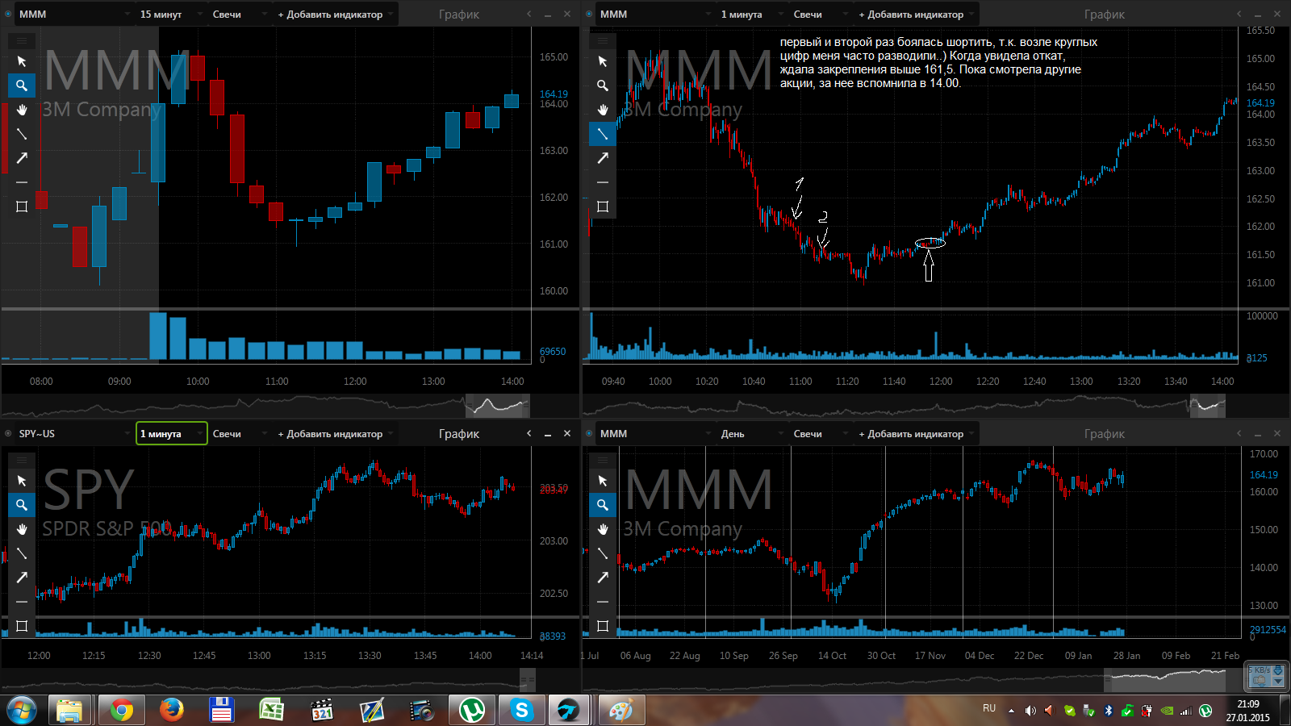The width and height of the screenshot is (1291, 726).
Task: Choose arrow tool in daily MMM chart
Action: point(603,578)
